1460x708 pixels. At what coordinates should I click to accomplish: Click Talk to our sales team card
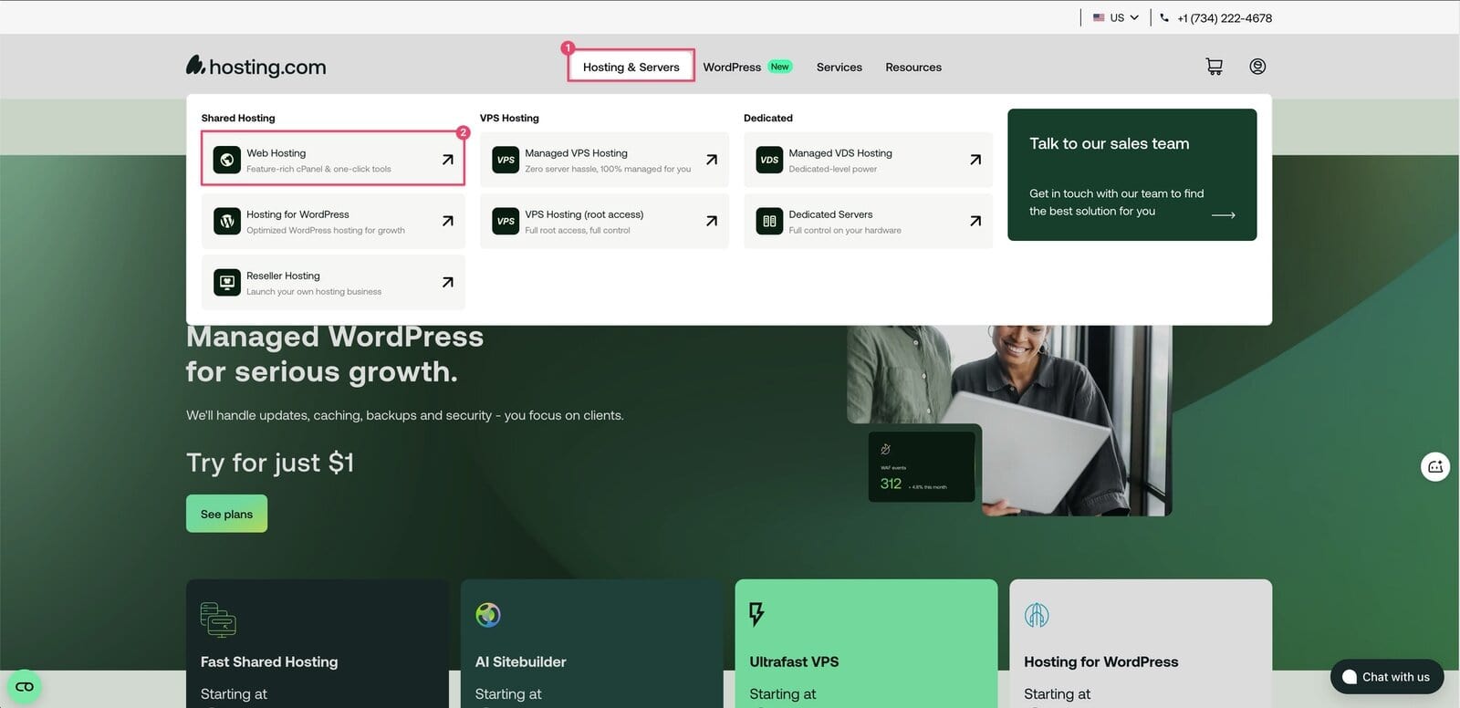(1131, 174)
